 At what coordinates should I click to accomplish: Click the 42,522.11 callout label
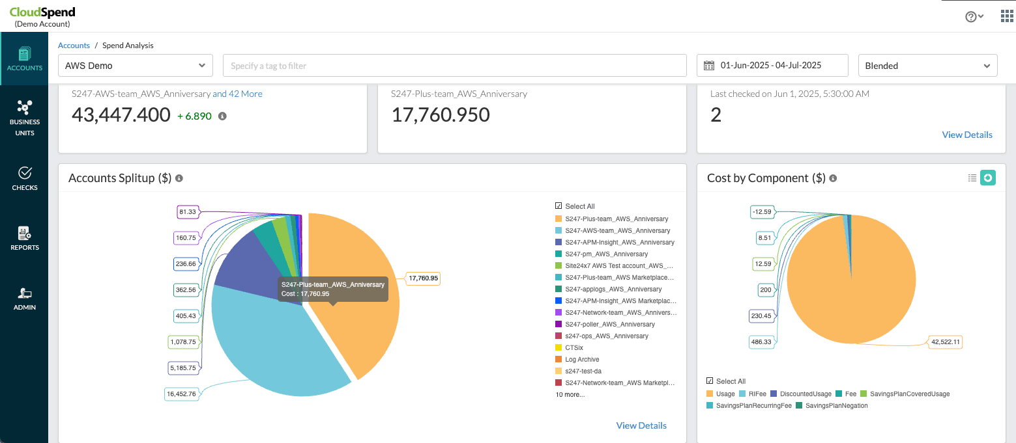click(944, 342)
